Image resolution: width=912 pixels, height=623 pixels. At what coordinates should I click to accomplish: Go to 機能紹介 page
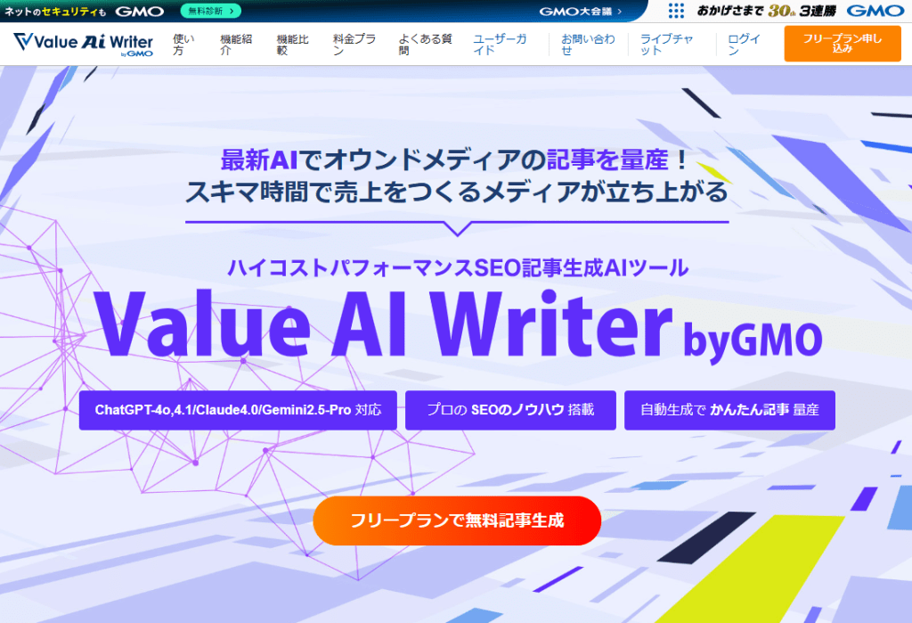[x=236, y=45]
